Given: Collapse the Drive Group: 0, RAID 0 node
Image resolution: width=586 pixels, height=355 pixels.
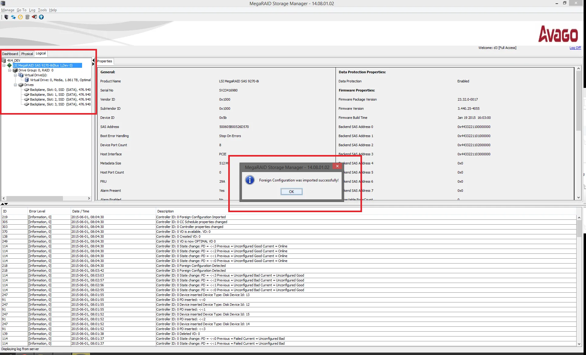Looking at the screenshot, I should (9, 70).
